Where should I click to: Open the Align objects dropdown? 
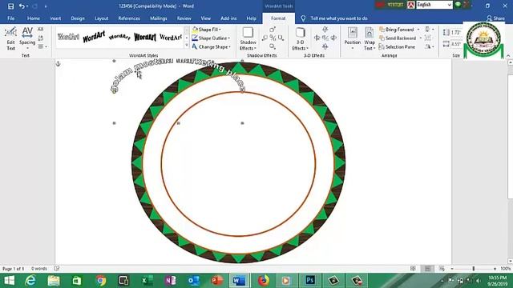pos(430,30)
